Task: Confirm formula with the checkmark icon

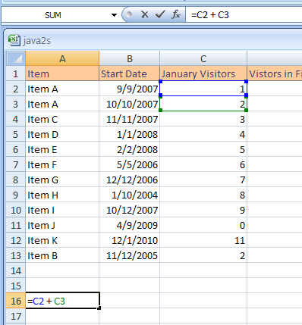Action: coord(160,14)
